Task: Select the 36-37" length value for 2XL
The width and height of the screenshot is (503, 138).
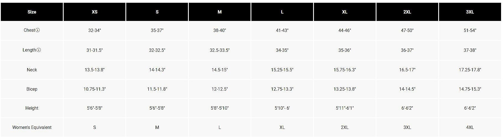Action: point(407,50)
